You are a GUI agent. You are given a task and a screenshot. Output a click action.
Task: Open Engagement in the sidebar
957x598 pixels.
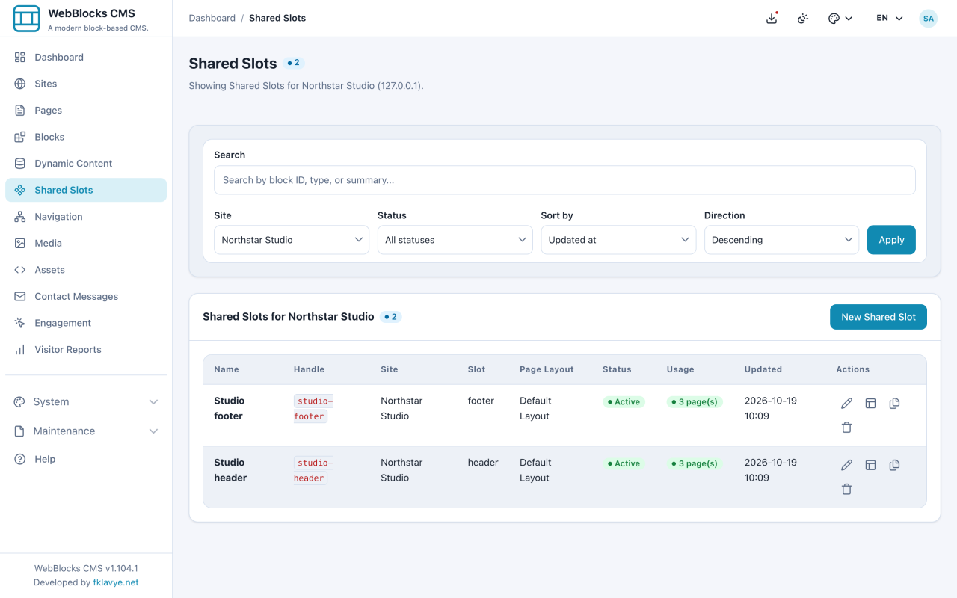(86, 323)
